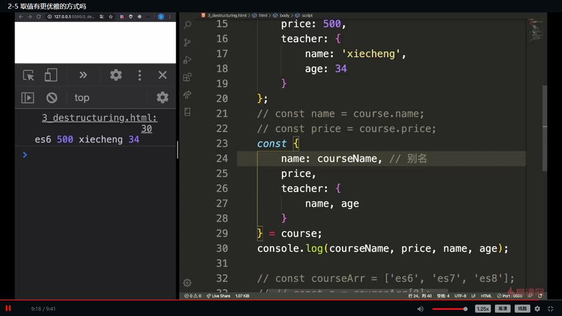562x316 pixels.
Task: Open the top JavaScript context dropdown
Action: 82,98
